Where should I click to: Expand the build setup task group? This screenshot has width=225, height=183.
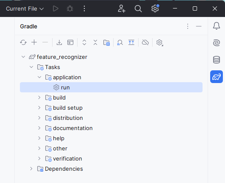coord(39,108)
